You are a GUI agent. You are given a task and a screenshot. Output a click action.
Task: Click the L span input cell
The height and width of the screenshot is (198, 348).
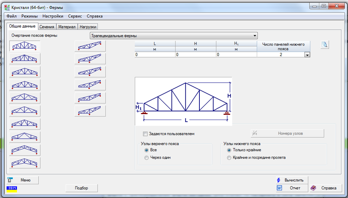click(155, 55)
